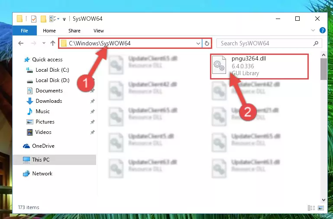
Task: Select Quick access in navigation pane
Action: pos(43,60)
